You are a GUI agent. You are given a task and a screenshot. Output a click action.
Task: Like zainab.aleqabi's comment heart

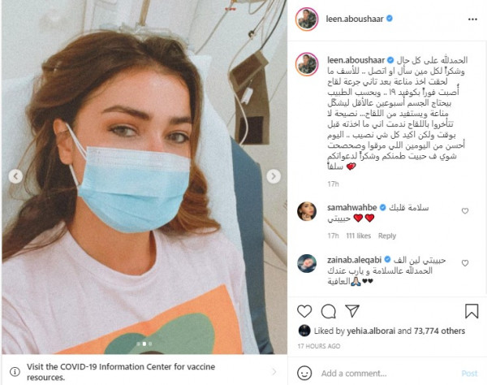tap(465, 263)
